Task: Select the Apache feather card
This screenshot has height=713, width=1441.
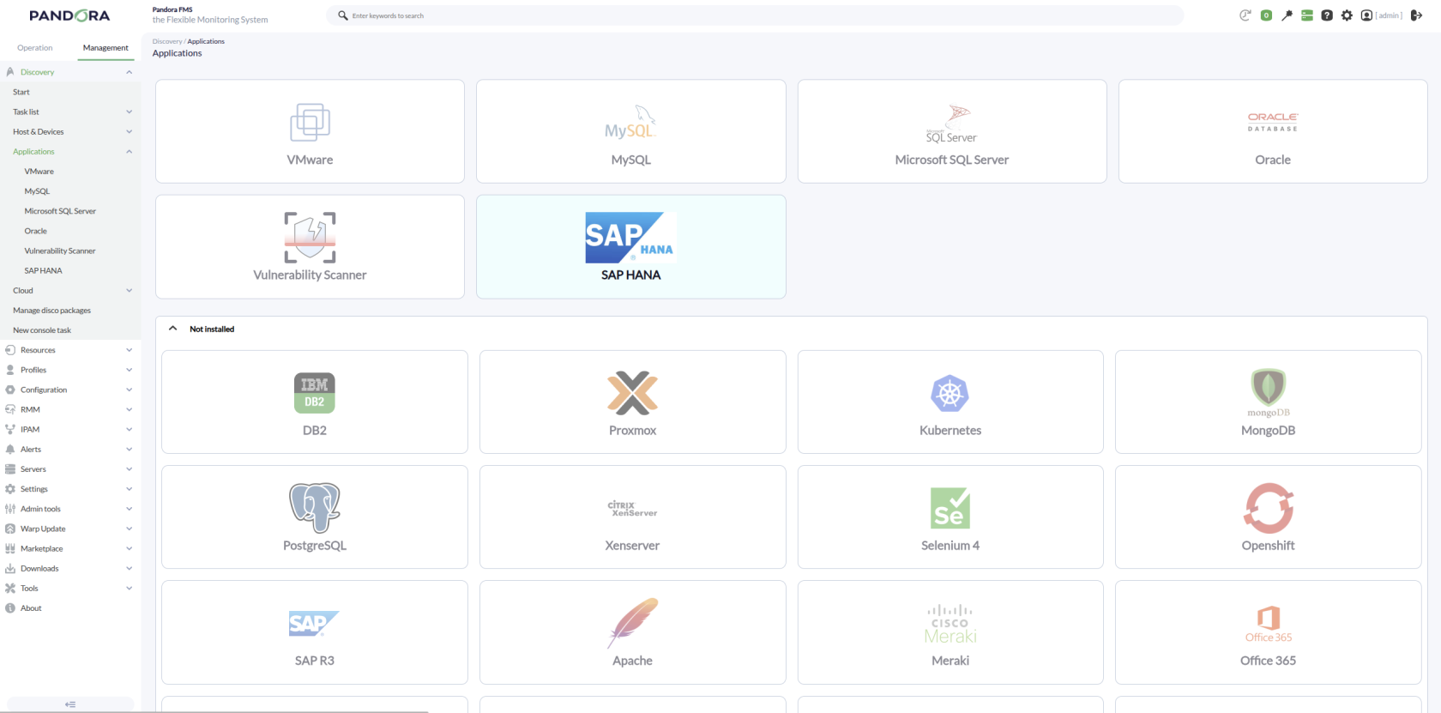Action: 633,632
